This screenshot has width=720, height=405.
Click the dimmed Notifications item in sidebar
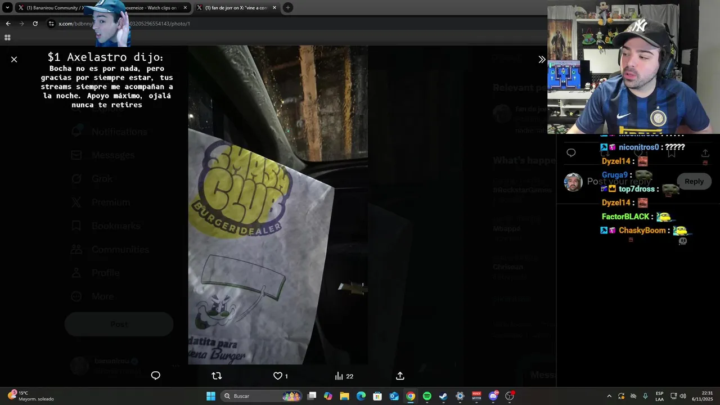pos(110,132)
